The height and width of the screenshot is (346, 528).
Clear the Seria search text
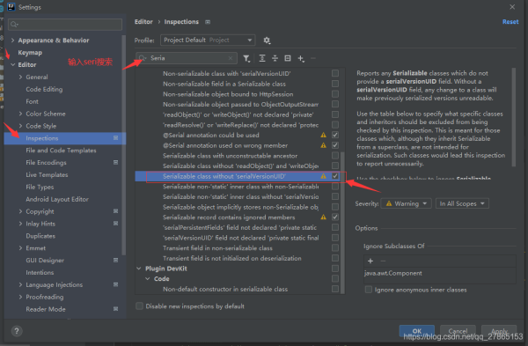[231, 58]
